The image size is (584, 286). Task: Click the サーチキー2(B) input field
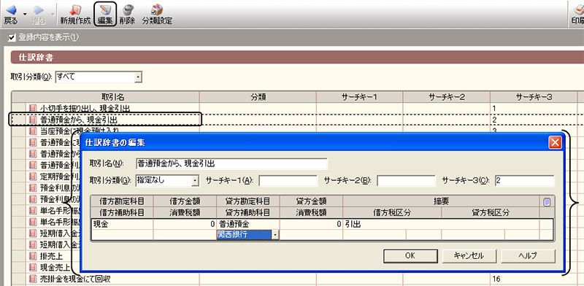click(x=407, y=181)
